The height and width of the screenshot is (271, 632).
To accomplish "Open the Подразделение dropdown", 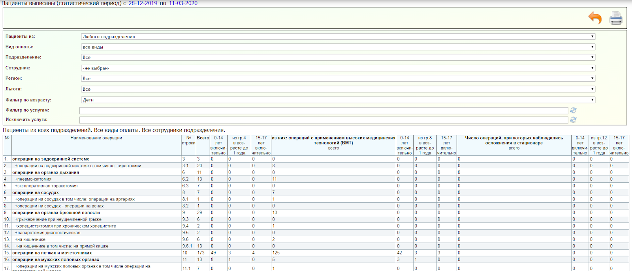I will (x=338, y=58).
